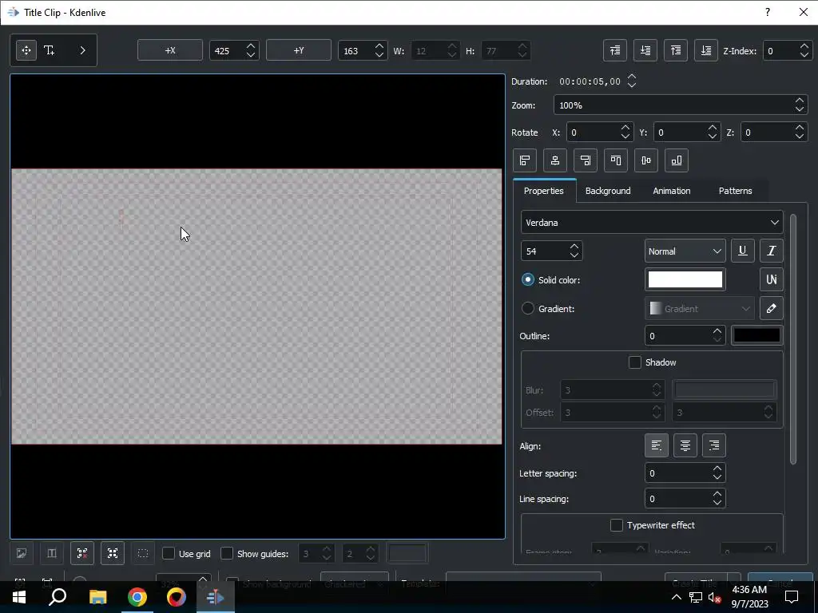Select the Solid color radio button
The image size is (818, 613).
pos(528,279)
